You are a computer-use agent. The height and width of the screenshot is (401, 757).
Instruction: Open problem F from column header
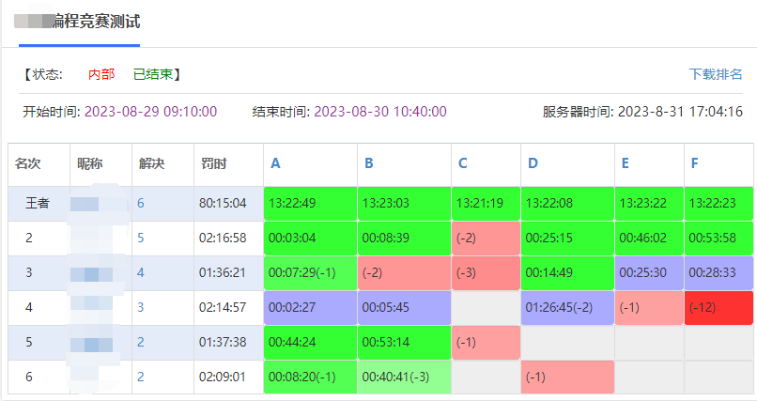pyautogui.click(x=694, y=163)
